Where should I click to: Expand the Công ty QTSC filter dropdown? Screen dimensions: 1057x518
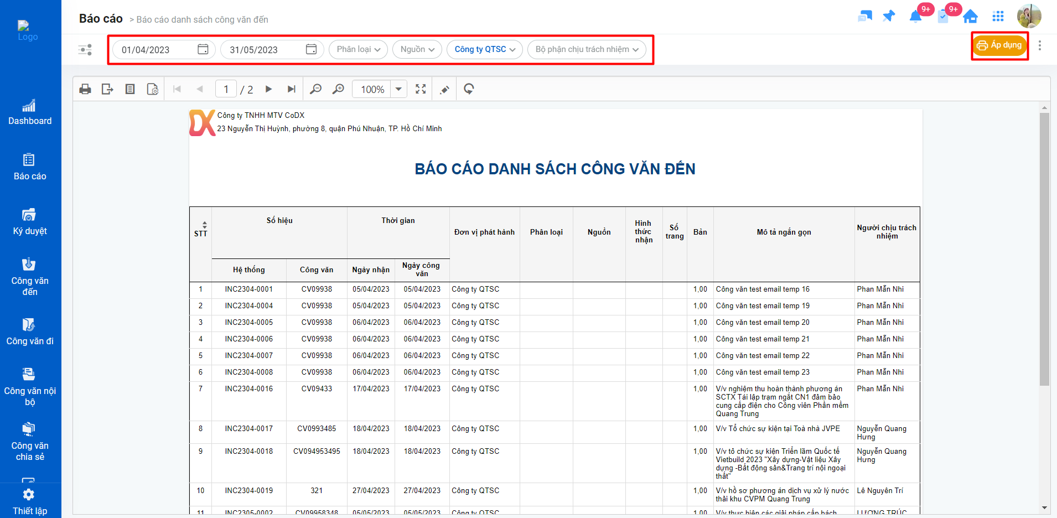pos(485,49)
